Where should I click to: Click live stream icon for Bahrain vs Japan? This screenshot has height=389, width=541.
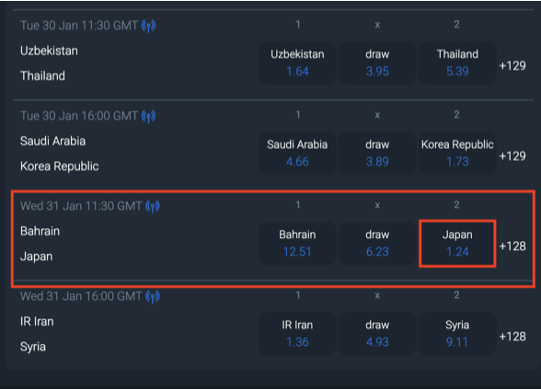click(153, 206)
